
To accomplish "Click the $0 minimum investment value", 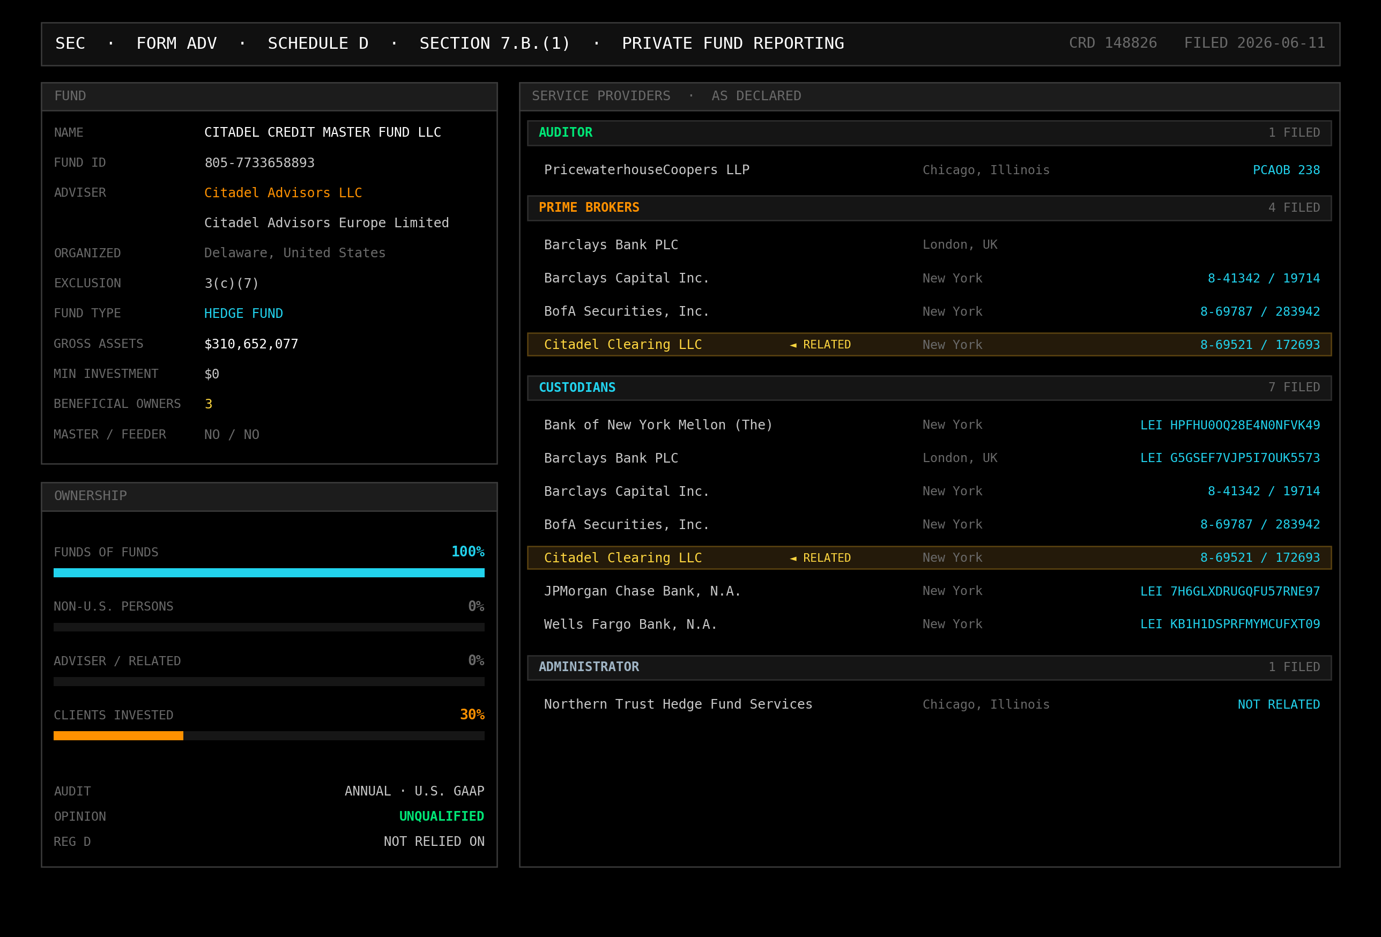I will 212,374.
